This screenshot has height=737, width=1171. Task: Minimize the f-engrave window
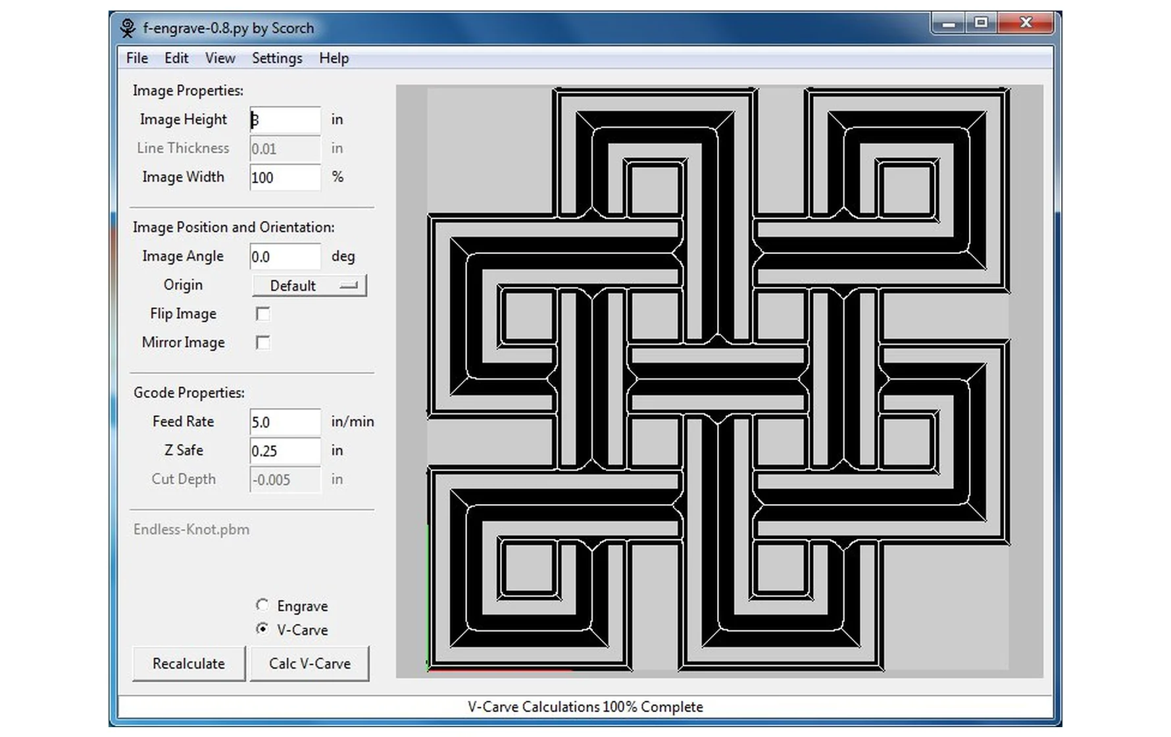(948, 24)
